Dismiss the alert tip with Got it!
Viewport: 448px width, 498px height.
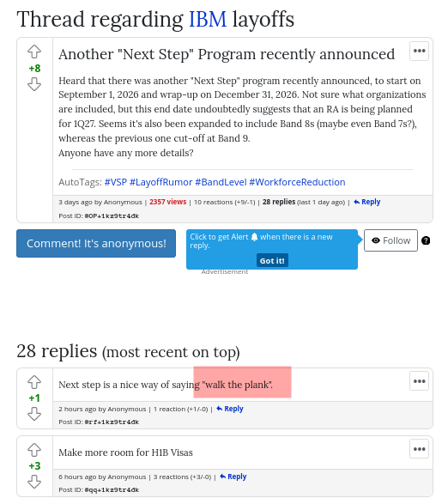coord(272,260)
